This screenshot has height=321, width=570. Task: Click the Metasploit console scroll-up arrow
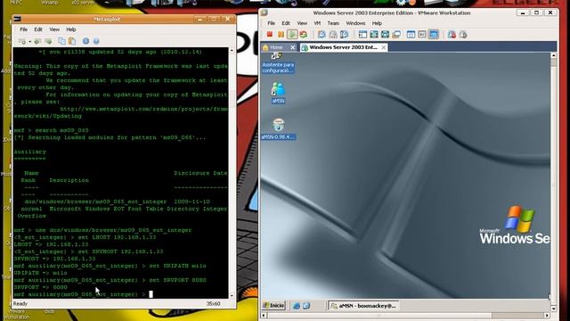point(232,50)
